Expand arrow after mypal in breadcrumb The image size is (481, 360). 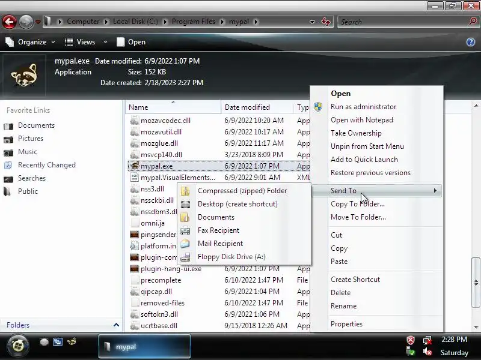(x=256, y=22)
